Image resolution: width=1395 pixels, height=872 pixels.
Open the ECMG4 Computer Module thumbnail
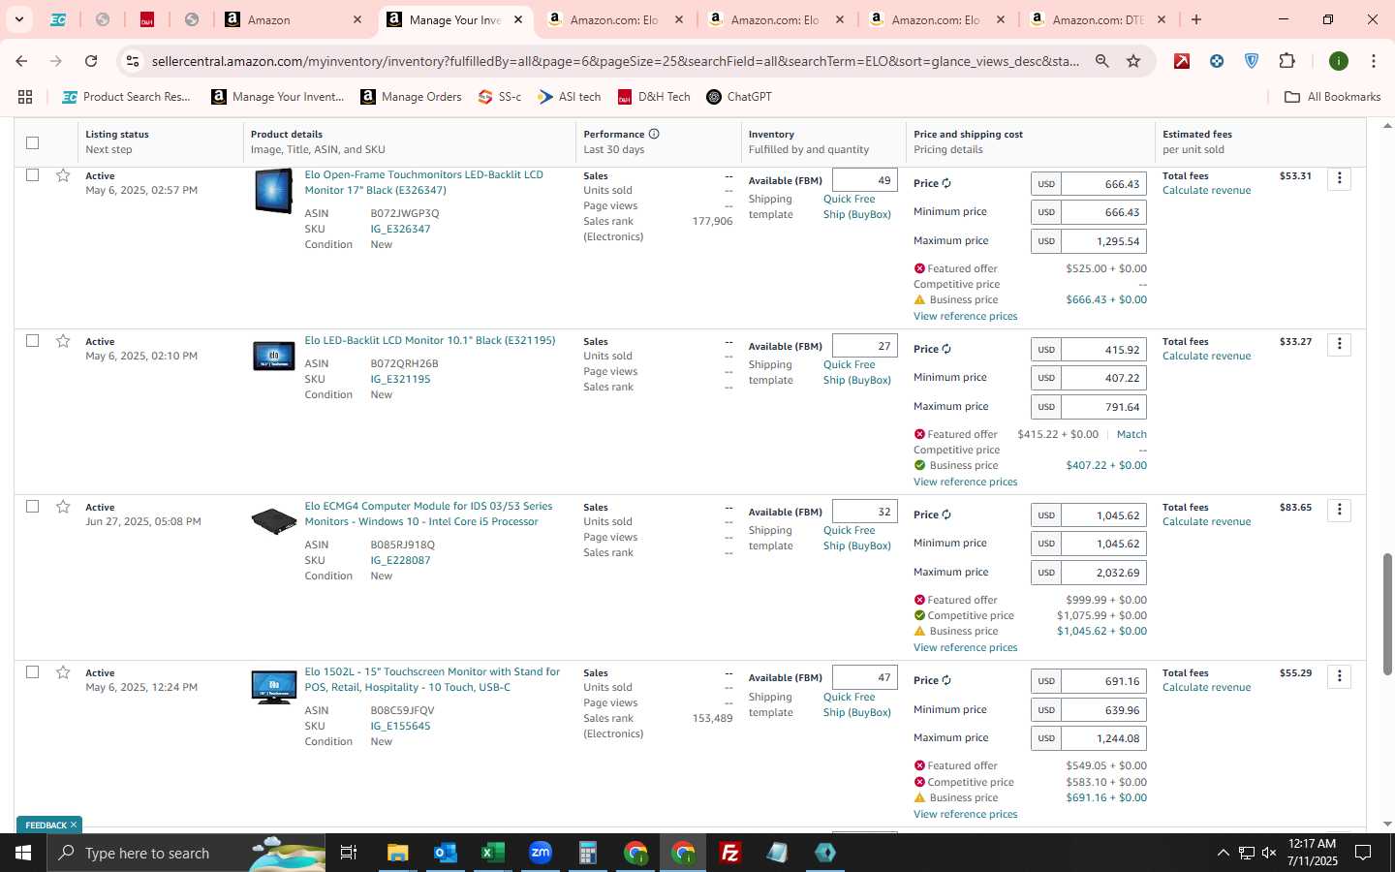click(x=274, y=521)
